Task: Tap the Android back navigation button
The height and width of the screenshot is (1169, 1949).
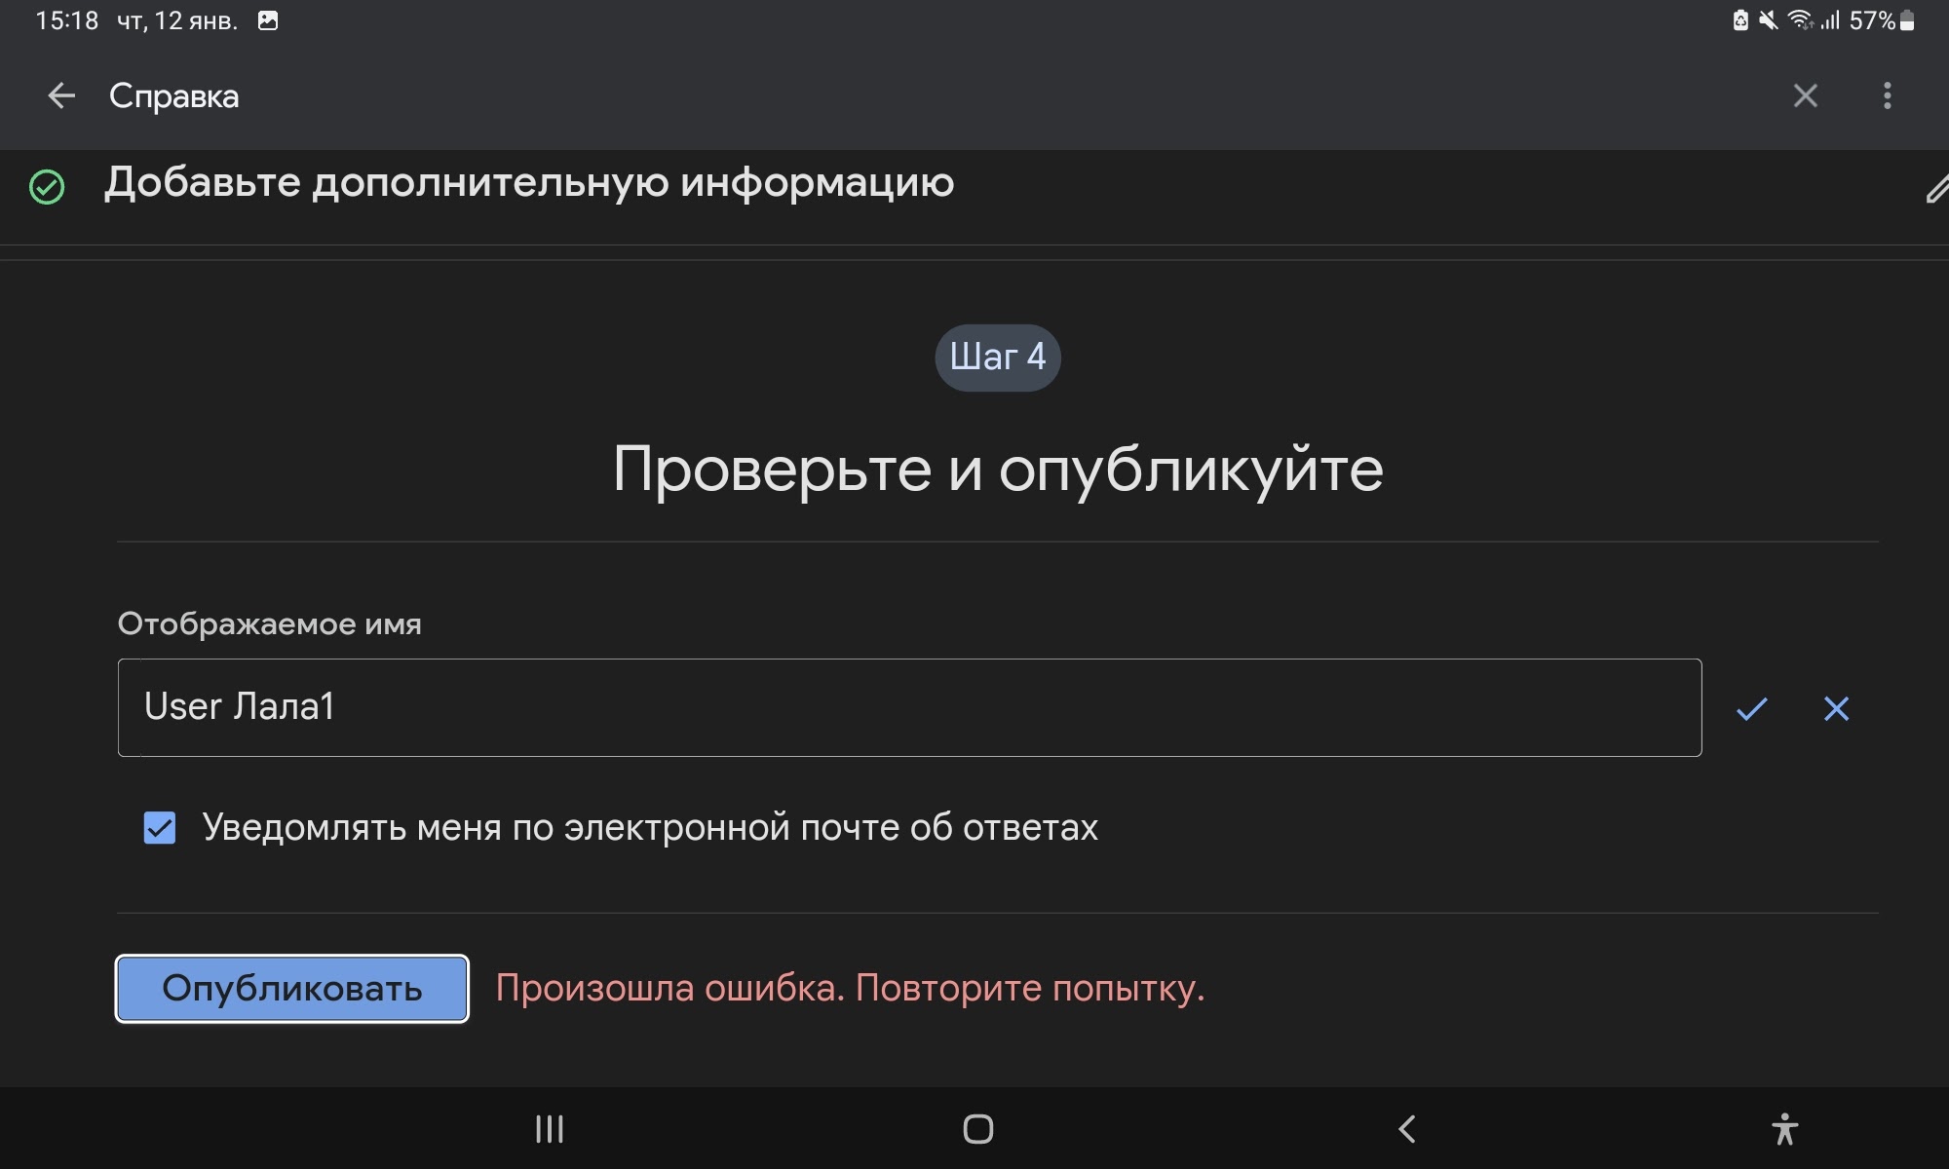Action: point(1406,1129)
